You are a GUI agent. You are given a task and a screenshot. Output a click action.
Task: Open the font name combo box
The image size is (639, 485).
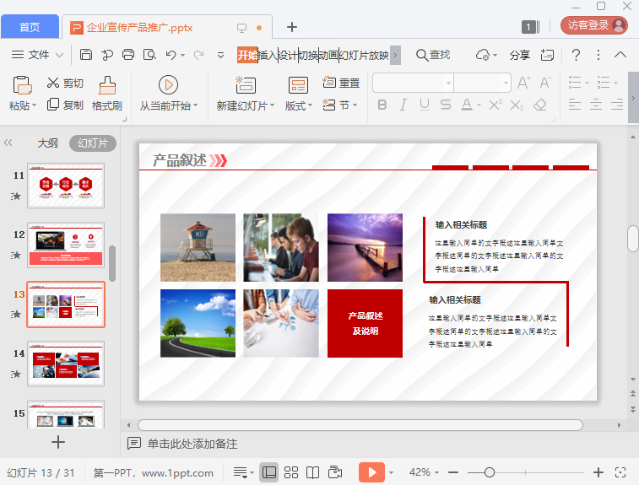tap(413, 83)
